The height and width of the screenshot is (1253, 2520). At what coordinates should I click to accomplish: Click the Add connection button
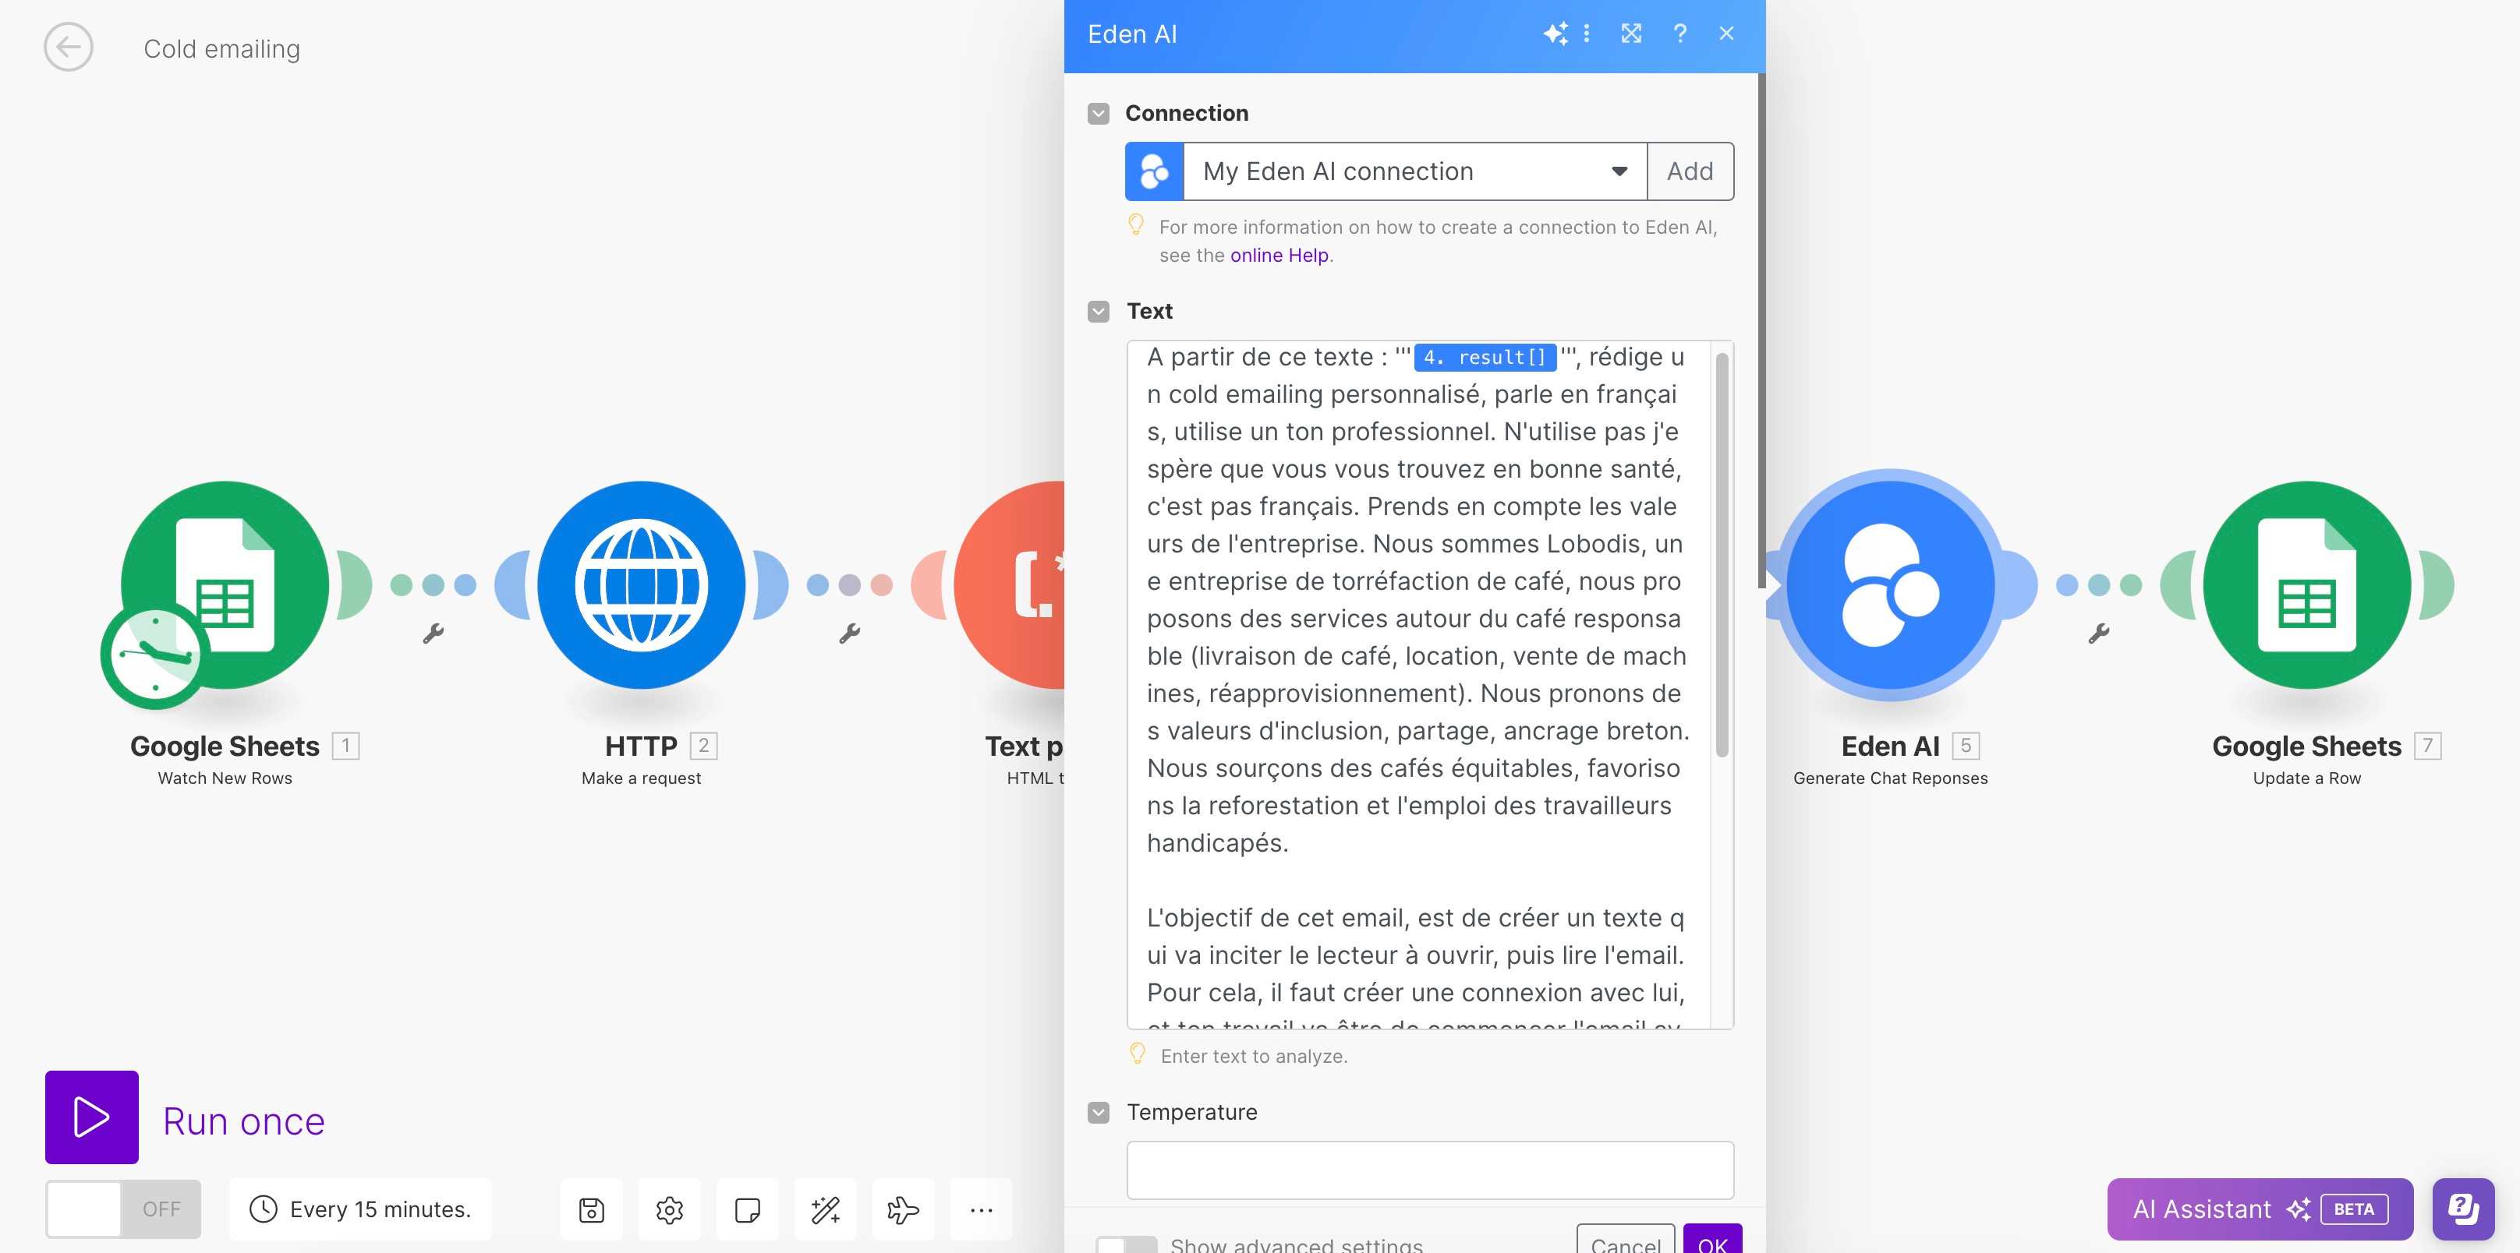pyautogui.click(x=1690, y=171)
